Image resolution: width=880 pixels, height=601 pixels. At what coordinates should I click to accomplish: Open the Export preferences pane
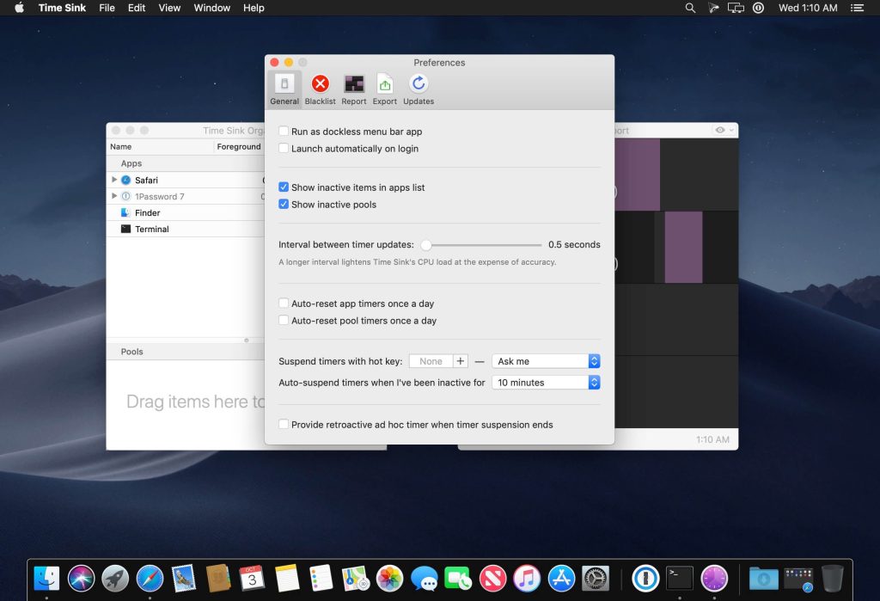384,89
